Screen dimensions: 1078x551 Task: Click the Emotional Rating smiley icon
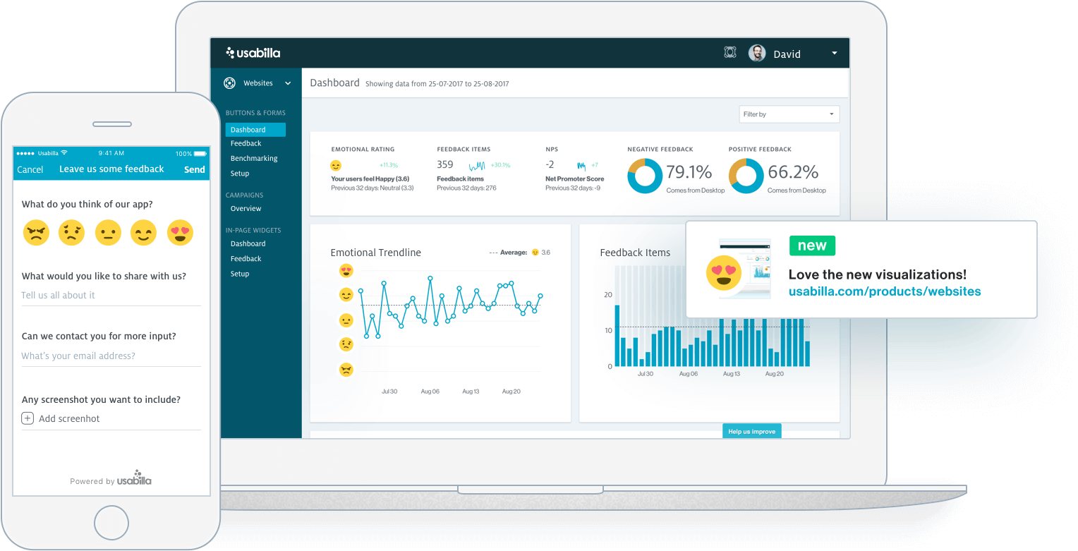point(337,165)
